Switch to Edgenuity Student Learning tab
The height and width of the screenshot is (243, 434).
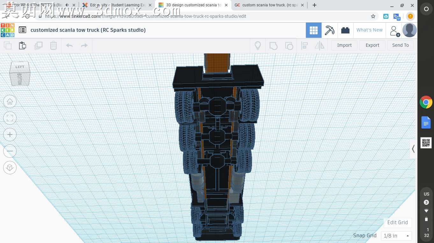tap(117, 5)
